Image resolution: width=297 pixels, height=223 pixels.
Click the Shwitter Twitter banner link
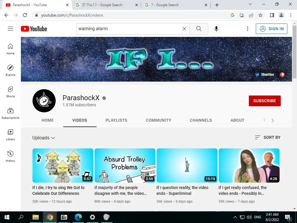coord(265,75)
